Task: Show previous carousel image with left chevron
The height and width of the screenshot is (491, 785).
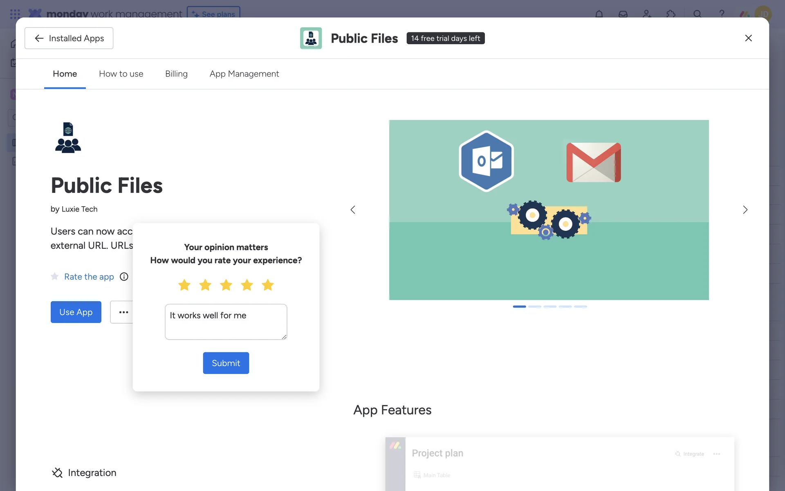Action: click(353, 210)
